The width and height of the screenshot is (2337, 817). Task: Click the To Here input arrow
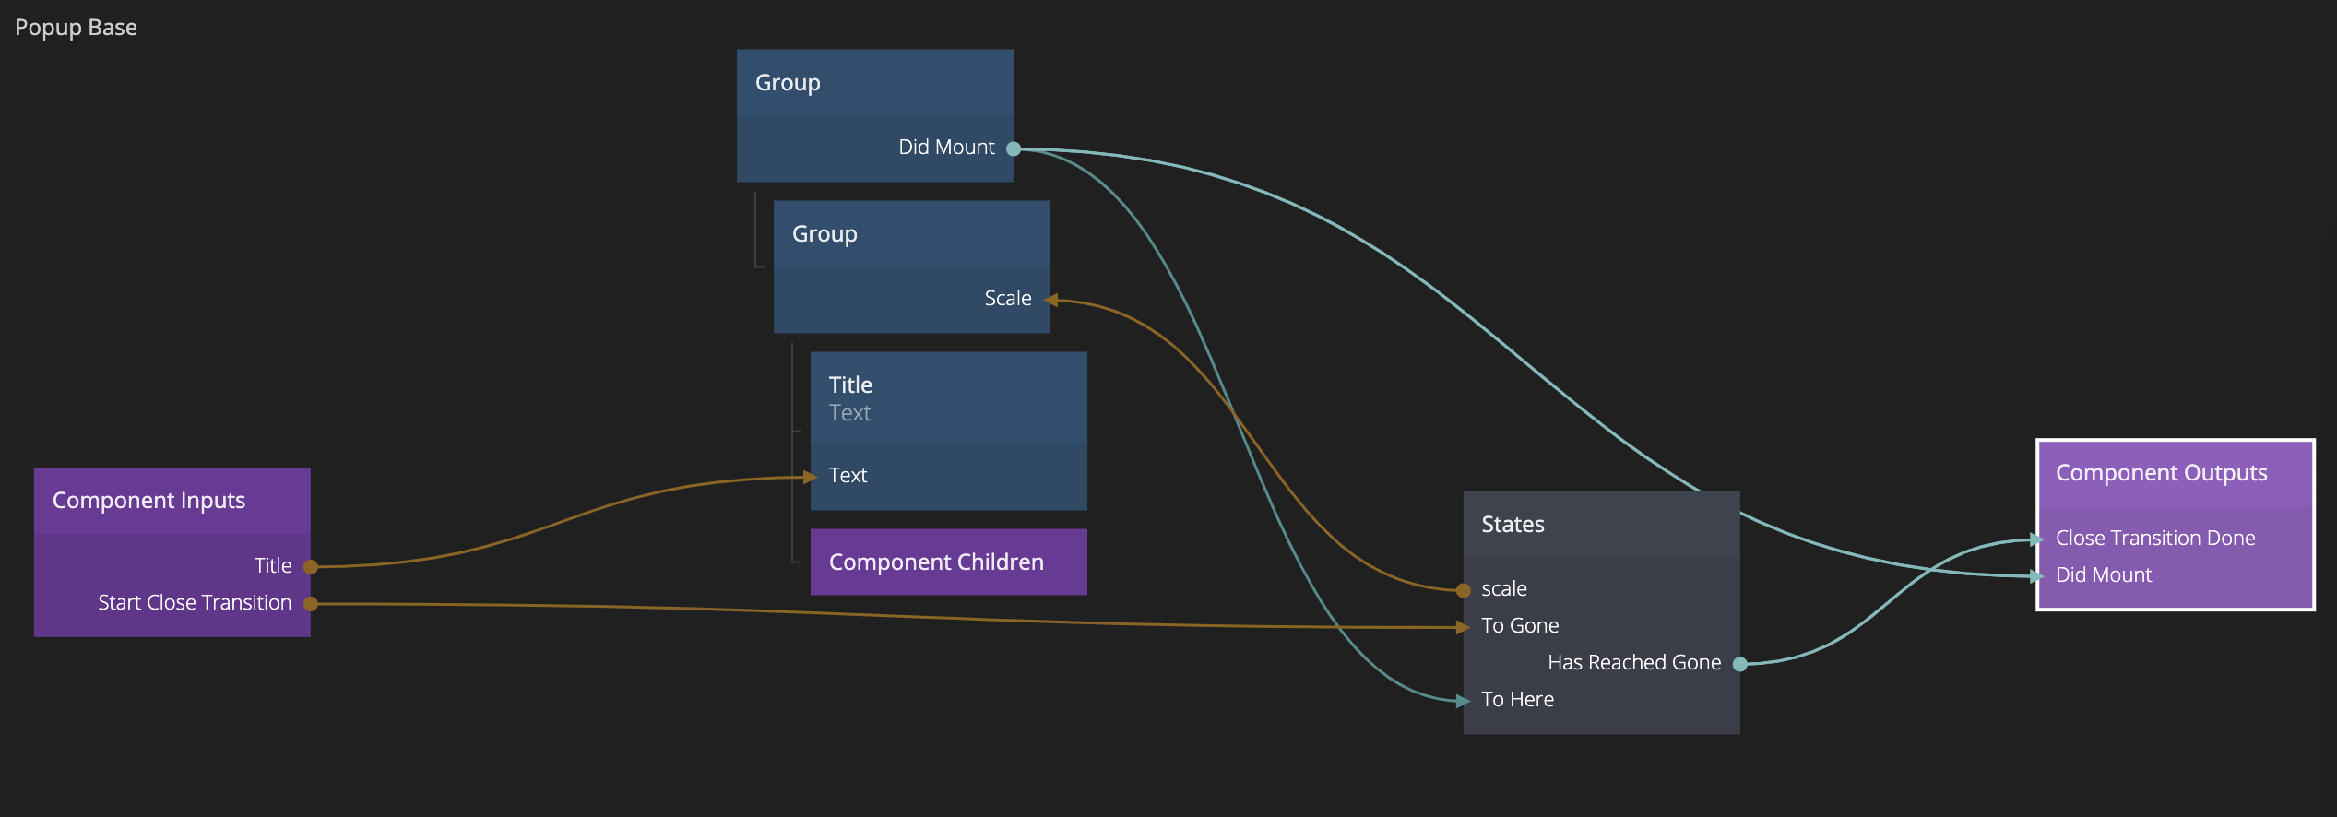coord(1464,701)
